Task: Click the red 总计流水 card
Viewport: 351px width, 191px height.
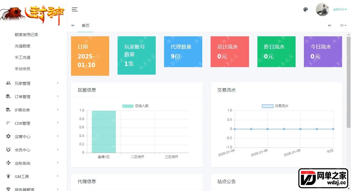Action: (230, 52)
